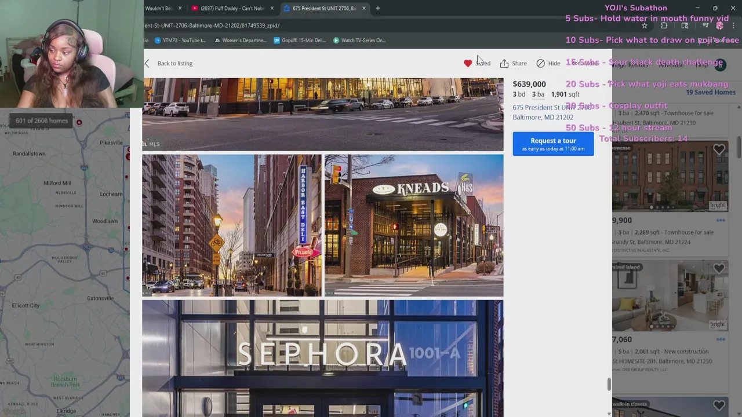The image size is (742, 417).
Task: Open a new browser tab
Action: (x=378, y=8)
